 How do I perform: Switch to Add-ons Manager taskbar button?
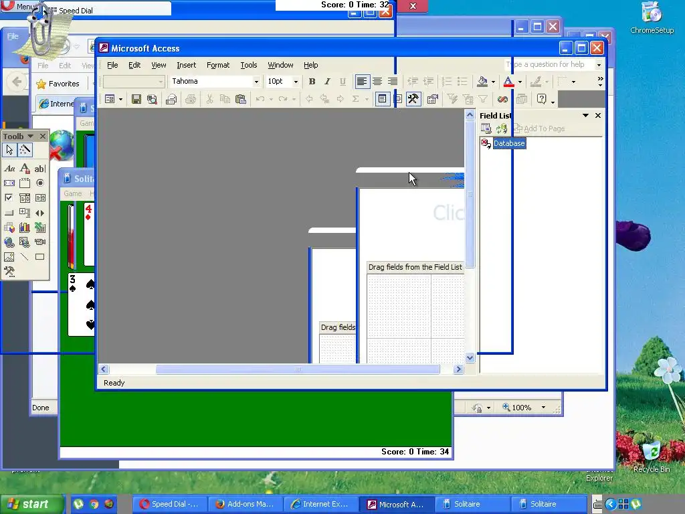pos(246,504)
